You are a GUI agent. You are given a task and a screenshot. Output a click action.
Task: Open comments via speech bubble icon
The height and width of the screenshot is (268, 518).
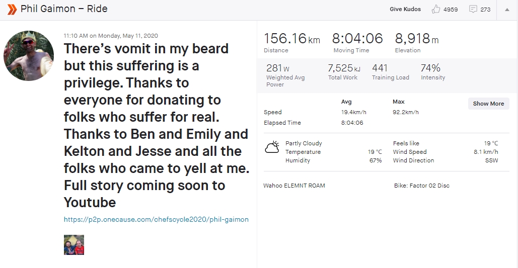click(x=473, y=9)
